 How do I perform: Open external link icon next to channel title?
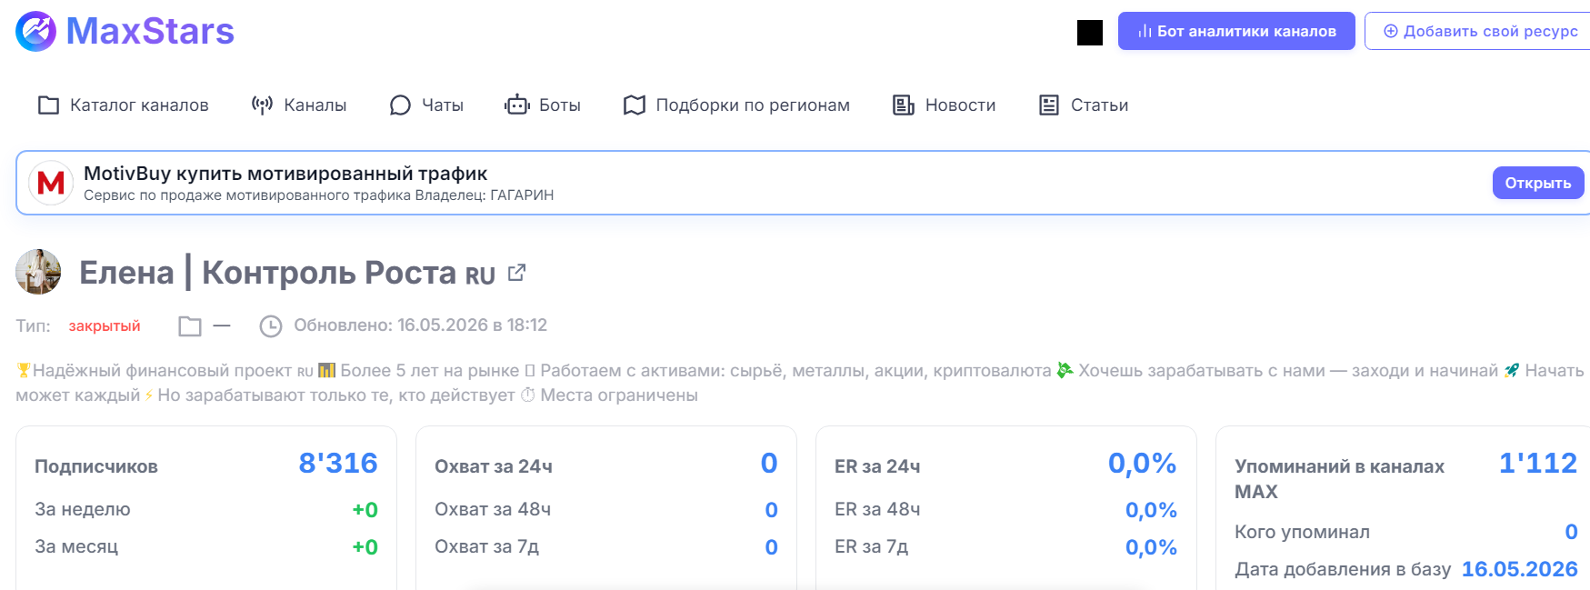[516, 272]
